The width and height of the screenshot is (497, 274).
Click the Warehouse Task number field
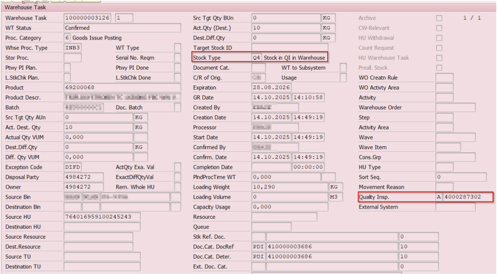coord(87,18)
